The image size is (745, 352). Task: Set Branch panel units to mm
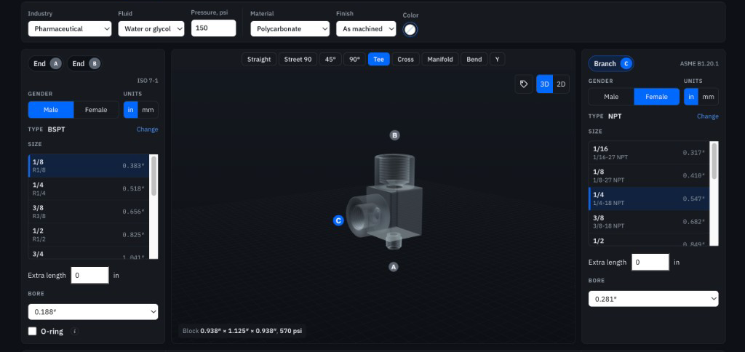click(x=708, y=97)
